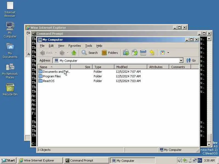Open the Help menu
Image resolution: width=219 pixels, height=164 pixels.
[x=99, y=46]
